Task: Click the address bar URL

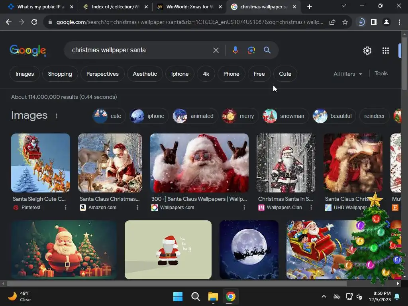Action: coord(190,22)
